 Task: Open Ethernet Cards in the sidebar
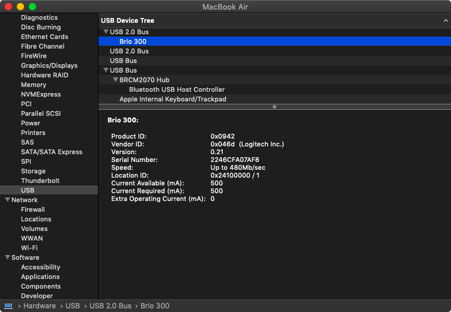tap(44, 37)
